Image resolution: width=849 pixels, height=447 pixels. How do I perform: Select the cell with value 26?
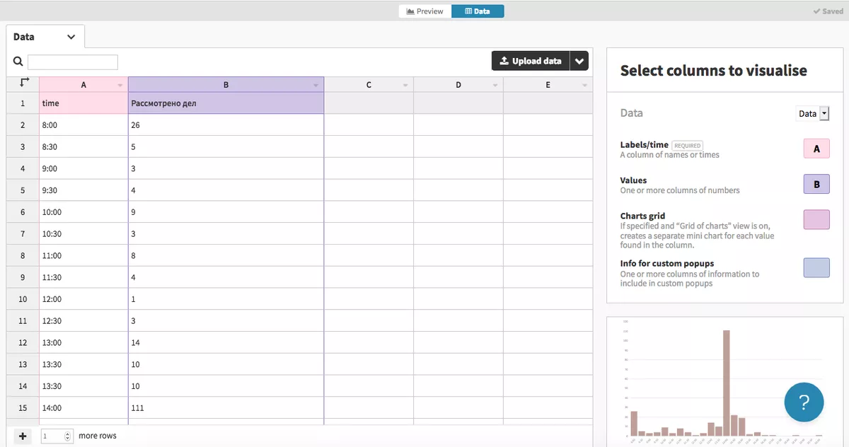[x=226, y=125]
